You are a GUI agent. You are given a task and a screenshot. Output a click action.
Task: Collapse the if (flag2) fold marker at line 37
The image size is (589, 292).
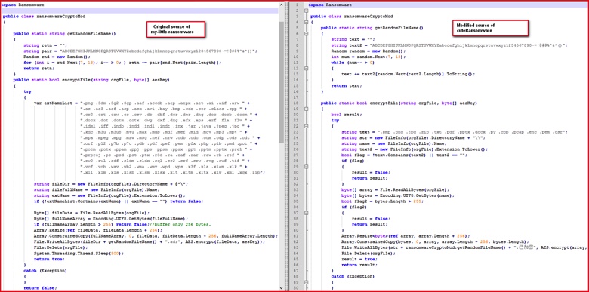(306, 213)
